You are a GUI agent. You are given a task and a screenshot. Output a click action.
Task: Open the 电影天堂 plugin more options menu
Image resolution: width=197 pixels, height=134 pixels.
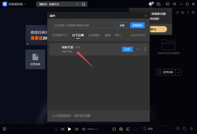point(145,49)
